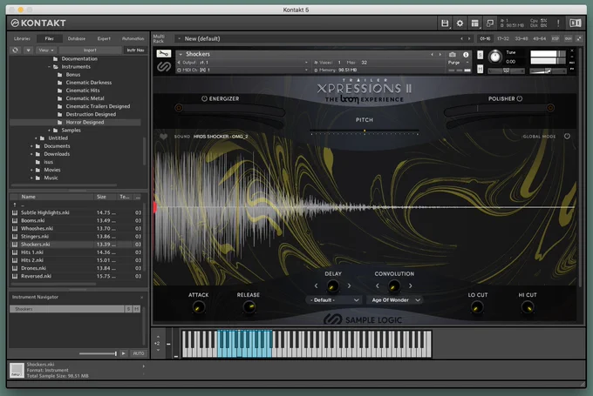
Task: Open the Output st.1 dropdown
Action: pyautogui.click(x=242, y=63)
